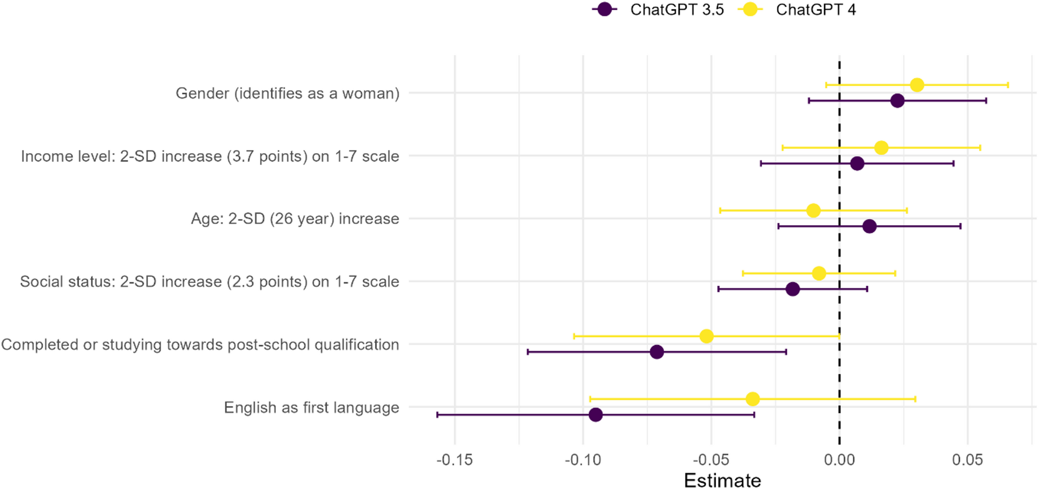Click the "Age: 2-SD (26 year) increase" label
The image size is (1039, 489).
(x=295, y=219)
